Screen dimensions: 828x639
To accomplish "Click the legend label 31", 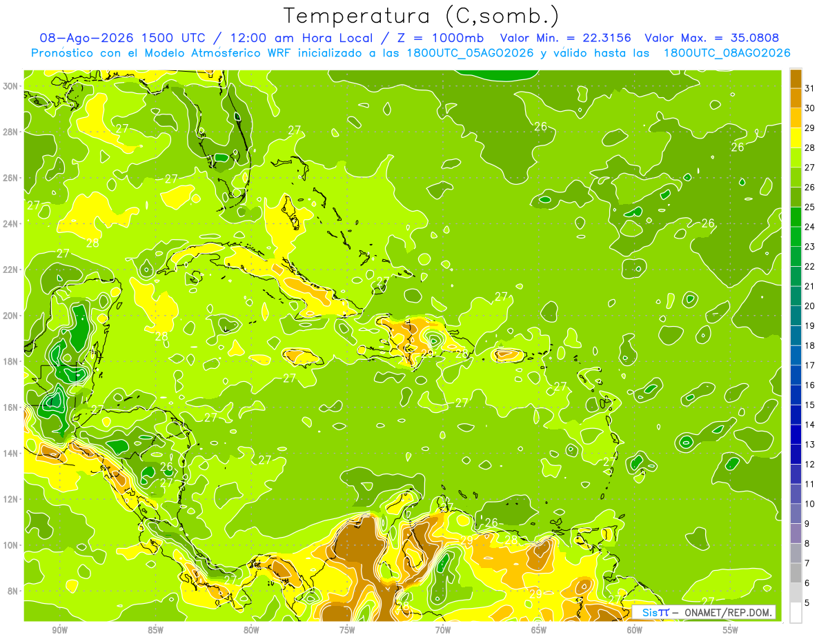I will 809,88.
